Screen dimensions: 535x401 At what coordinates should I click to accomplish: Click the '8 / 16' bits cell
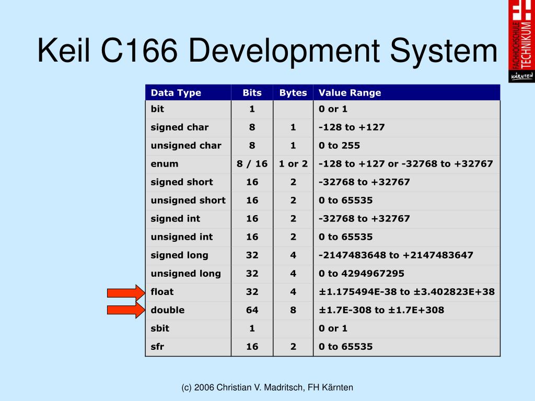252,163
